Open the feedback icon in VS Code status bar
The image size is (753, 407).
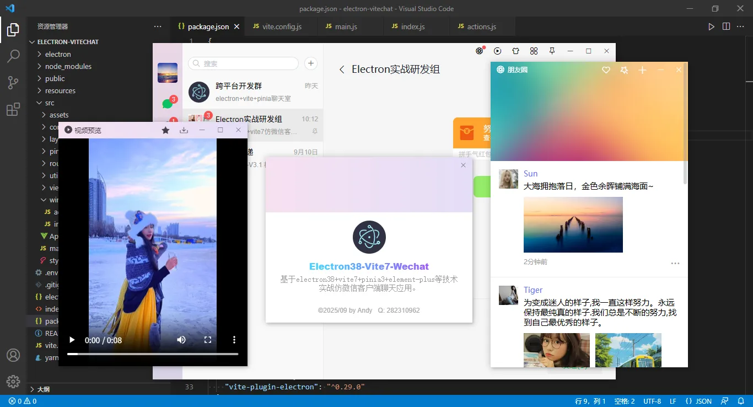pyautogui.click(x=725, y=401)
